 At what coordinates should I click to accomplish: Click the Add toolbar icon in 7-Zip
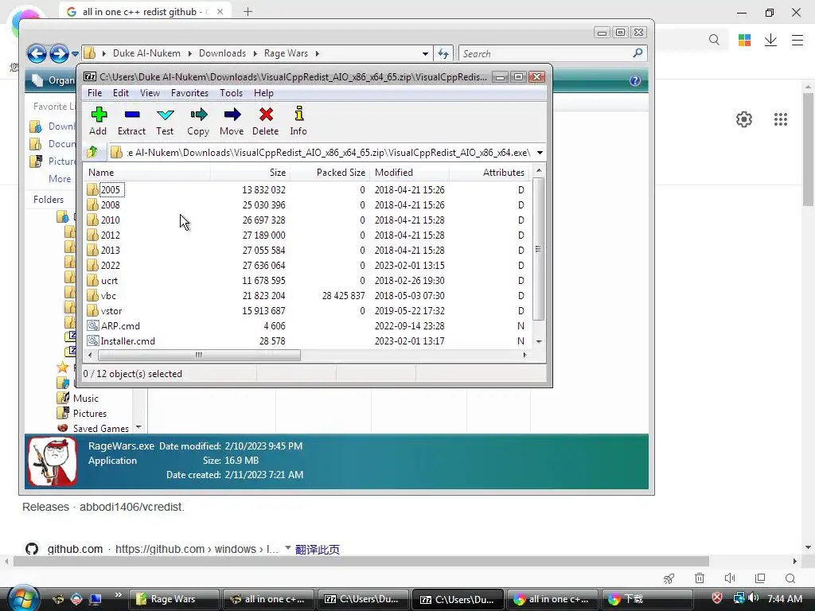point(99,115)
